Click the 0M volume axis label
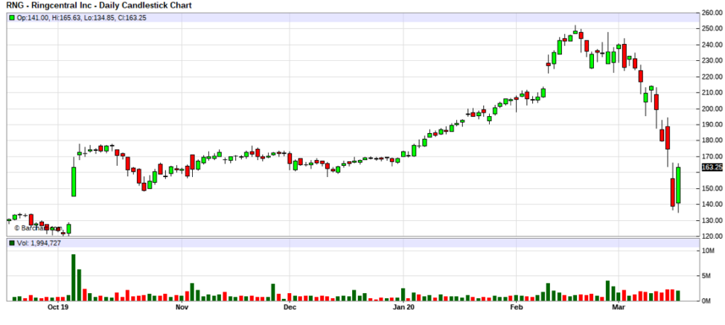The height and width of the screenshot is (325, 725). [x=707, y=301]
